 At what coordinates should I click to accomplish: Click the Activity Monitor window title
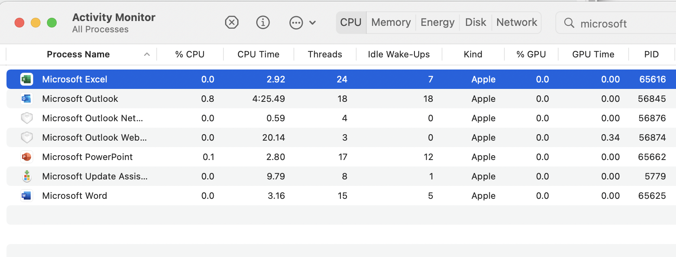tap(114, 17)
